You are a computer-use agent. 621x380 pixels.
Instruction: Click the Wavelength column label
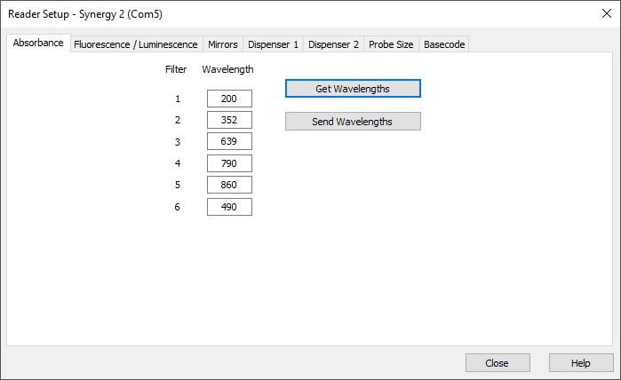(227, 69)
